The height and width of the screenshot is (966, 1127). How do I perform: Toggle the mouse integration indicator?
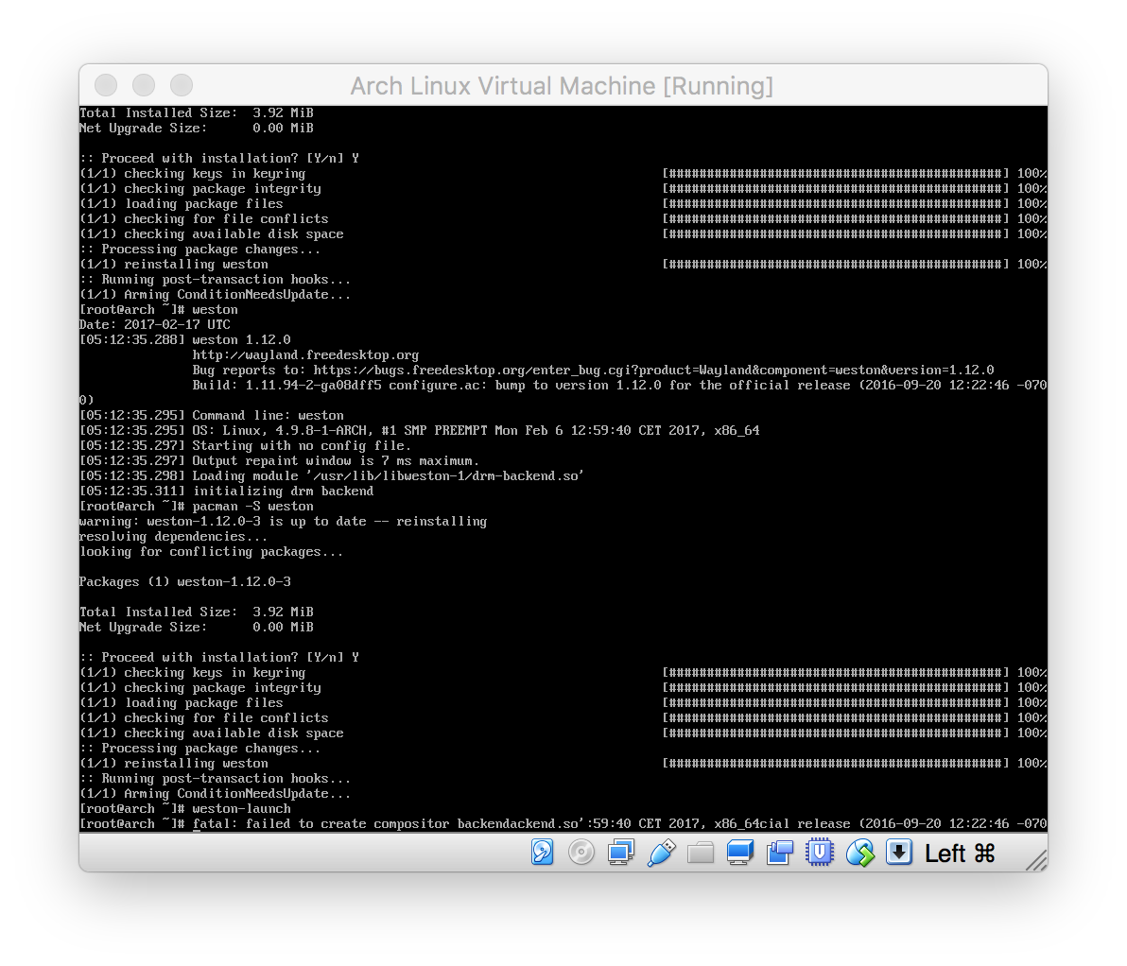859,853
